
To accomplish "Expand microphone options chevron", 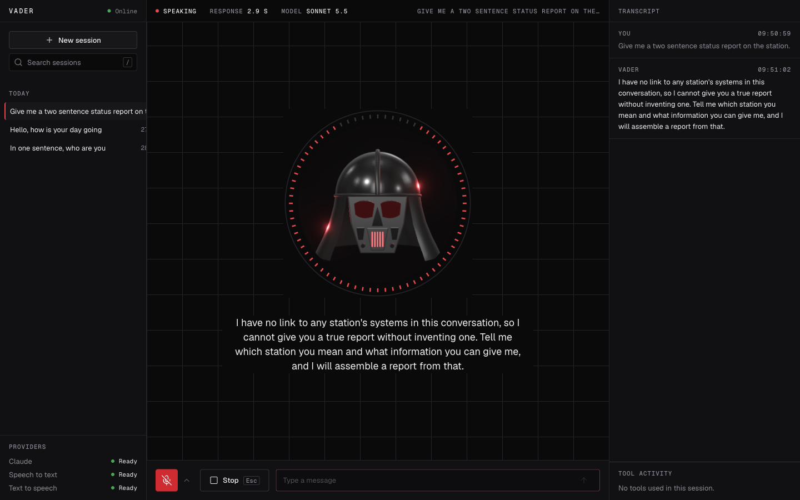I will (x=187, y=481).
